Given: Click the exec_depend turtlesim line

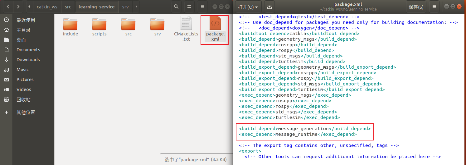Looking at the screenshot, I should tap(289, 117).
